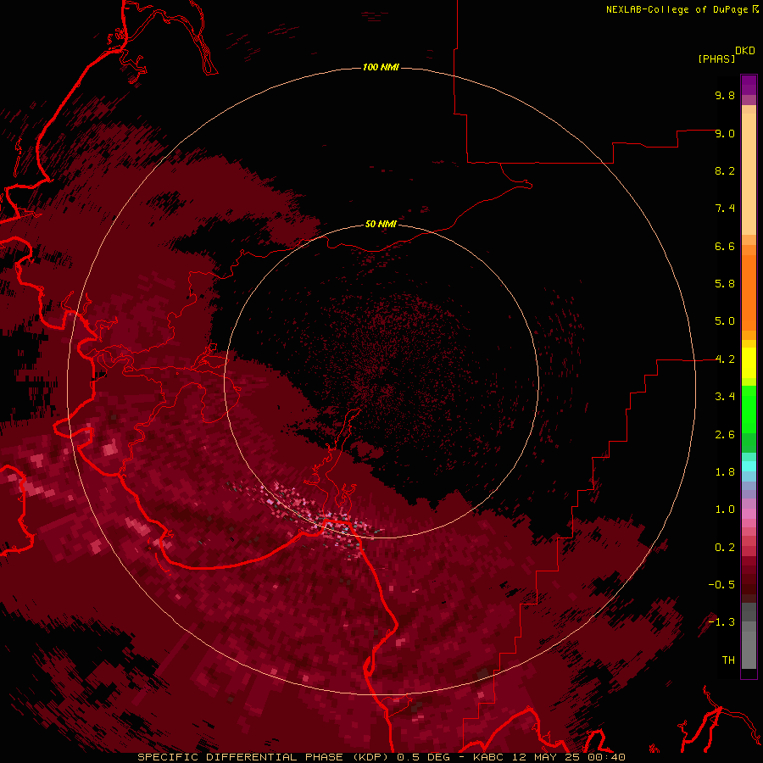Click the bright green color bar segment
Image resolution: width=763 pixels, height=763 pixels.
tap(749, 409)
